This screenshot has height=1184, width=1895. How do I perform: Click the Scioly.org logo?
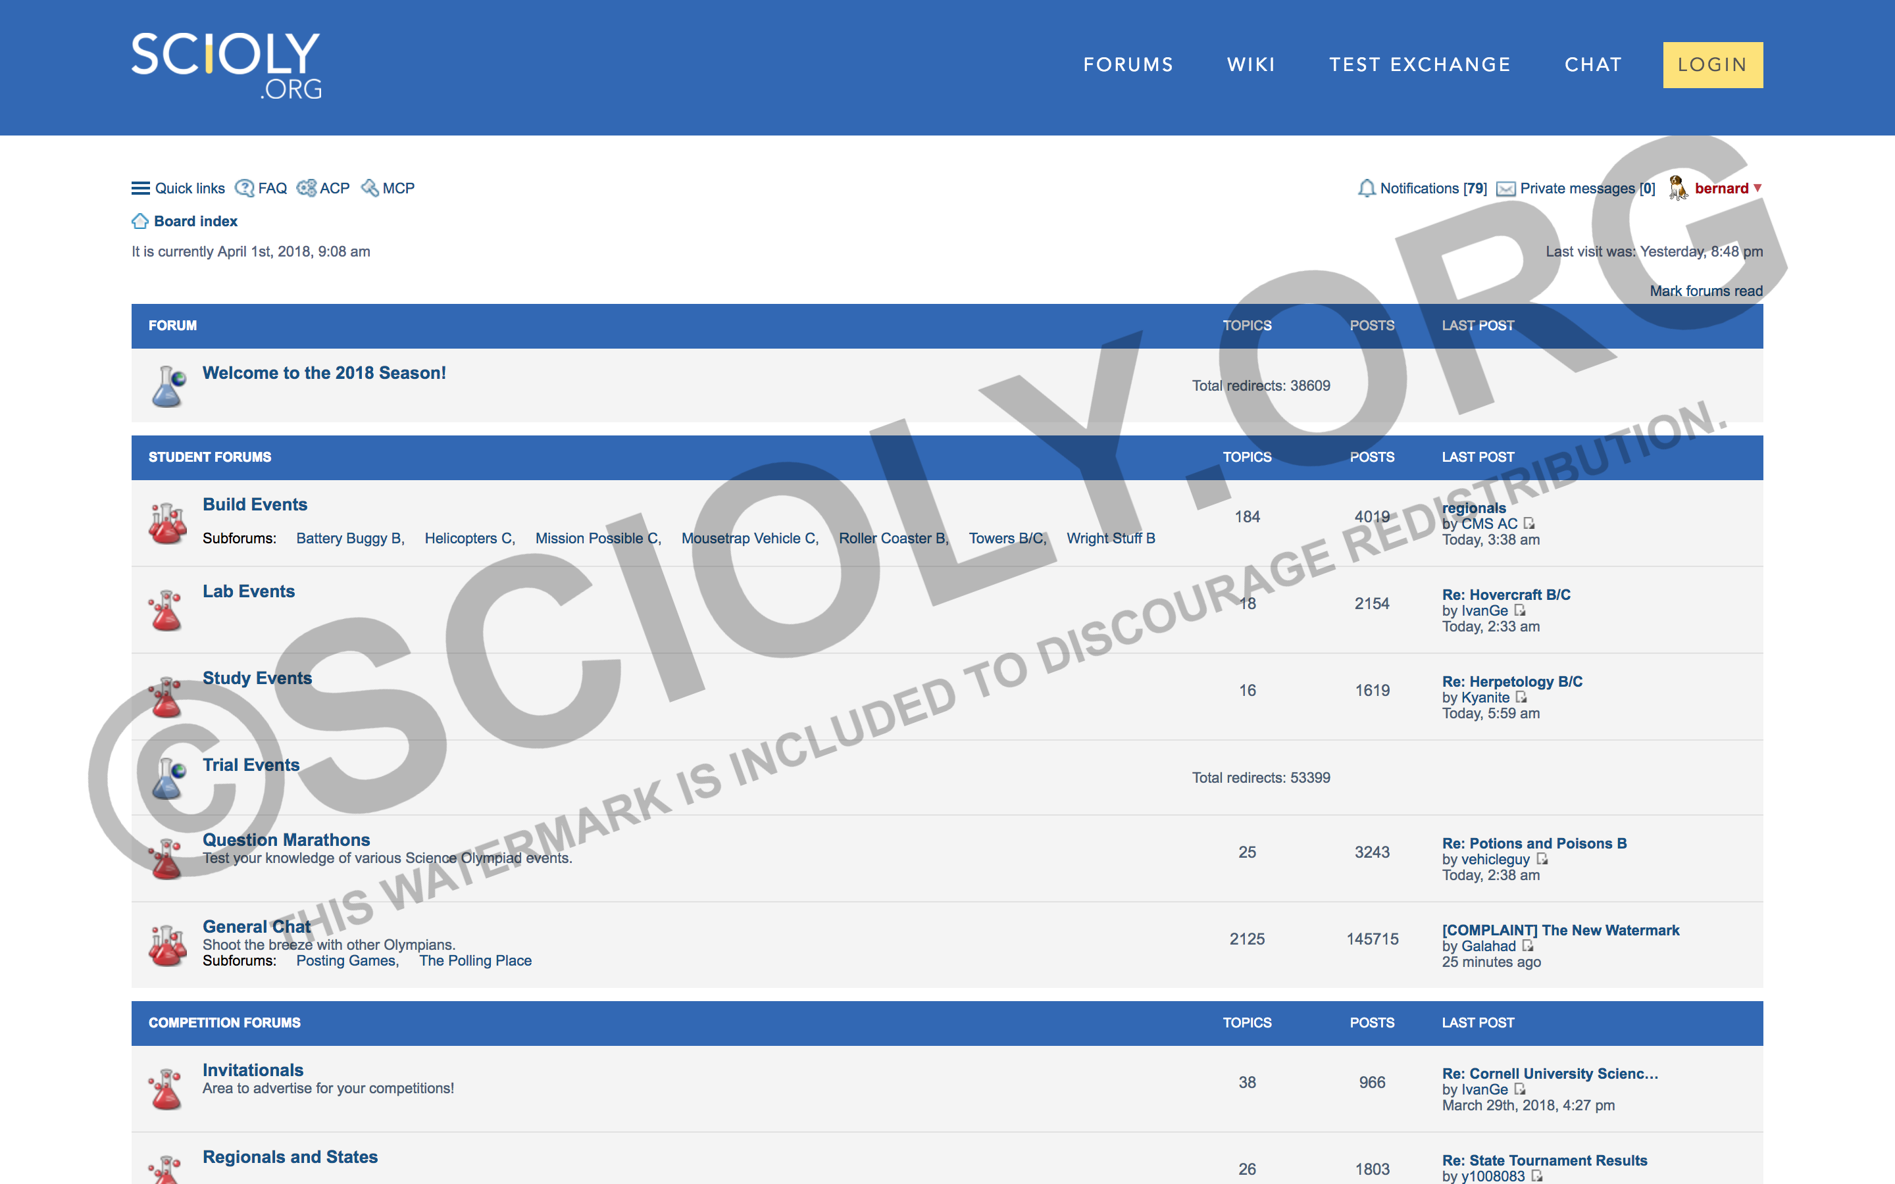coord(226,66)
